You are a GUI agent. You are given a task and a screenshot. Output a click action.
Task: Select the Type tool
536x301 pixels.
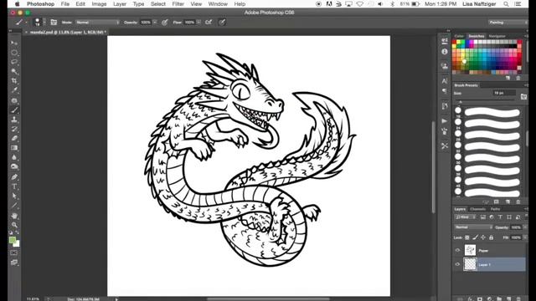14,186
